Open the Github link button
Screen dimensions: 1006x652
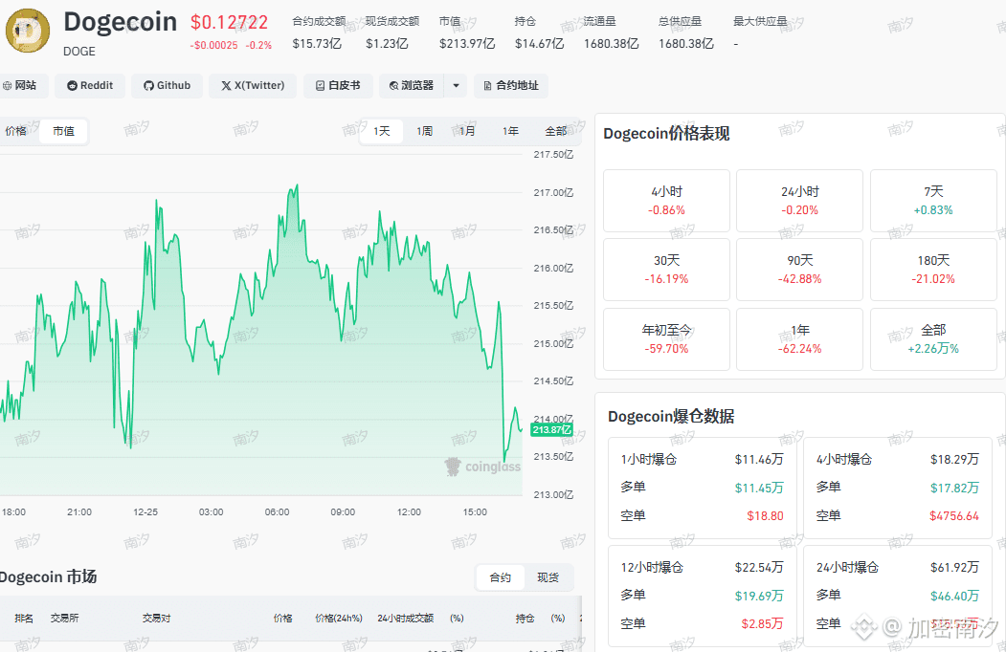[167, 85]
